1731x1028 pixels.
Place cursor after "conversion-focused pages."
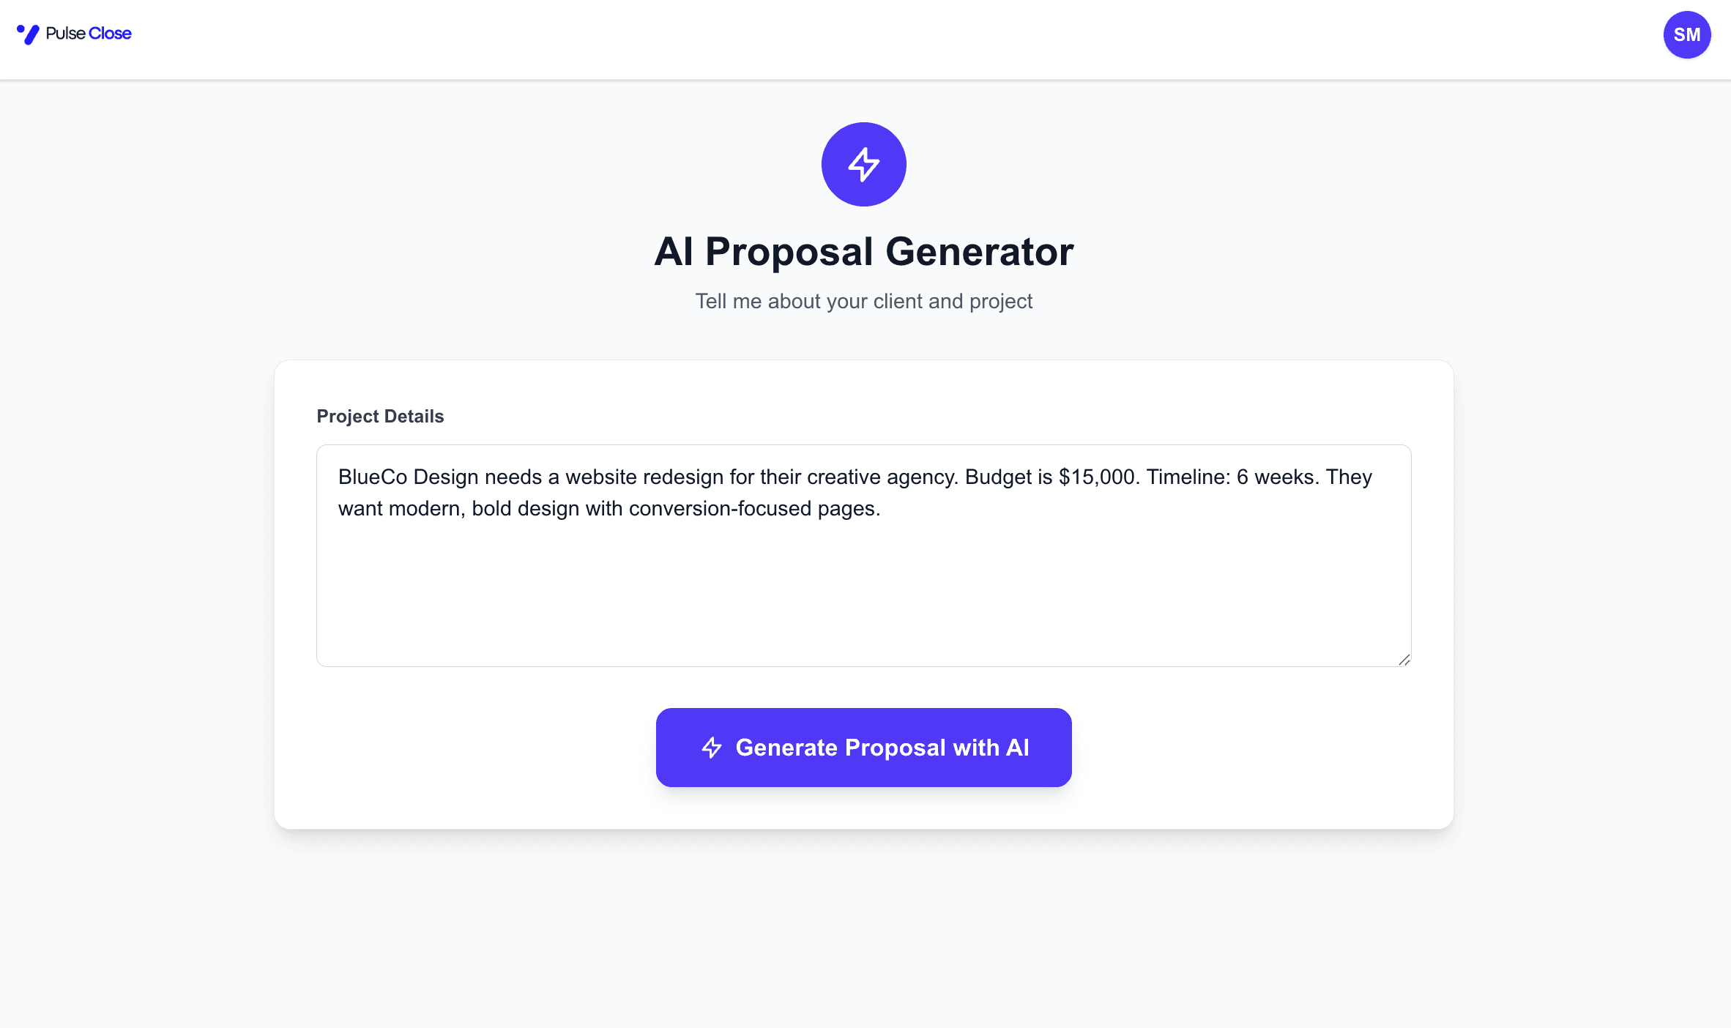(x=882, y=509)
